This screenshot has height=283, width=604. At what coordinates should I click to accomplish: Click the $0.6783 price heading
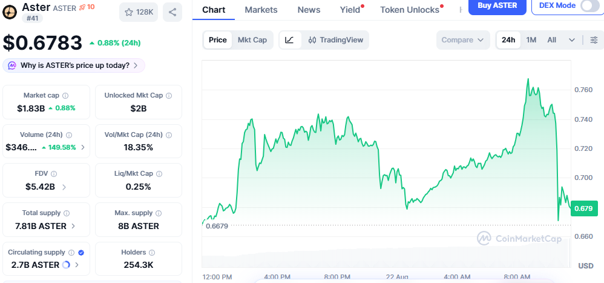point(42,43)
